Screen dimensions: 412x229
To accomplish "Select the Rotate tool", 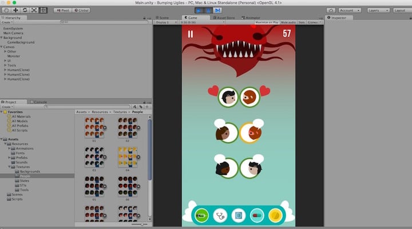I will pyautogui.click(x=25, y=10).
